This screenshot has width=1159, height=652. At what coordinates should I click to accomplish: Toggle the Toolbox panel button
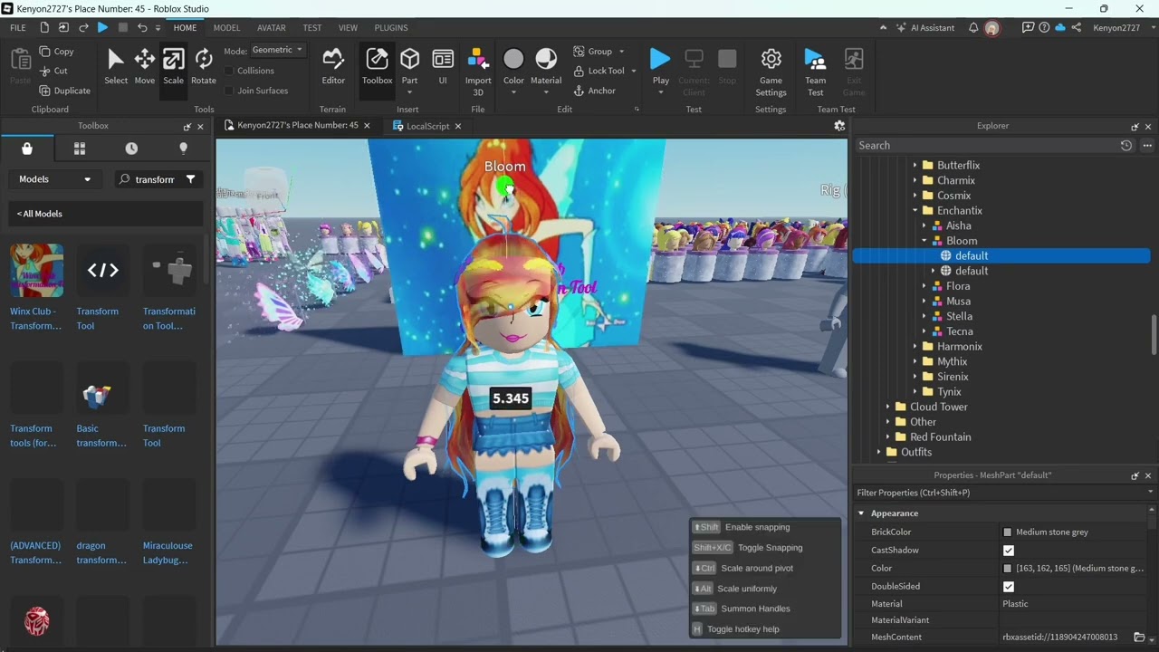[377, 67]
